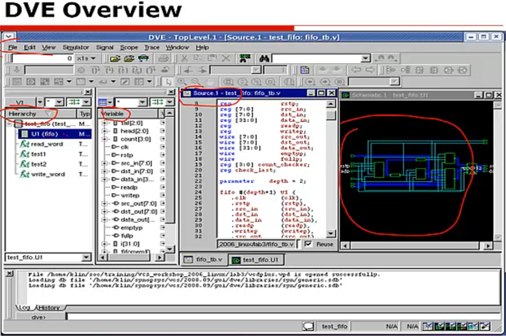This screenshot has width=506, height=336.
Task: Open the Window menu
Action: click(x=177, y=47)
